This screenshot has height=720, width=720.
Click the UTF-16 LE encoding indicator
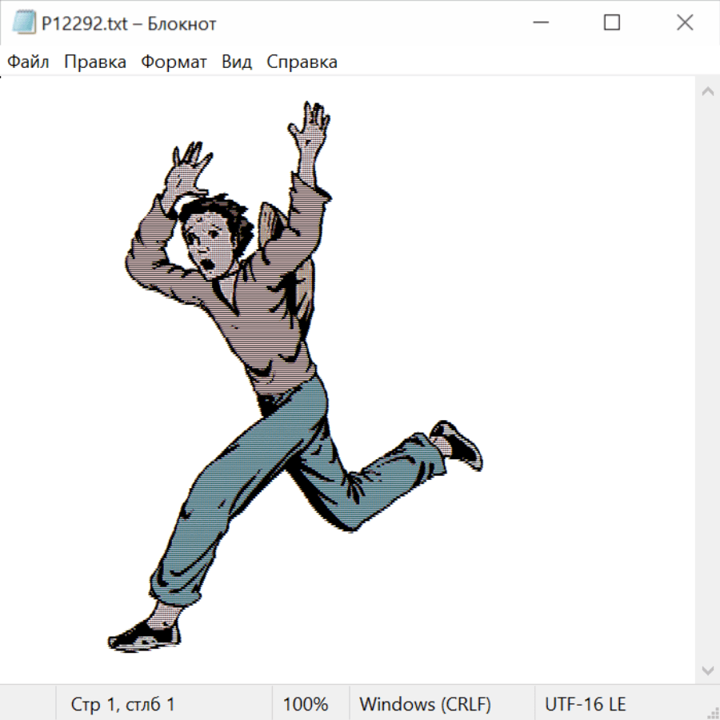(586, 705)
